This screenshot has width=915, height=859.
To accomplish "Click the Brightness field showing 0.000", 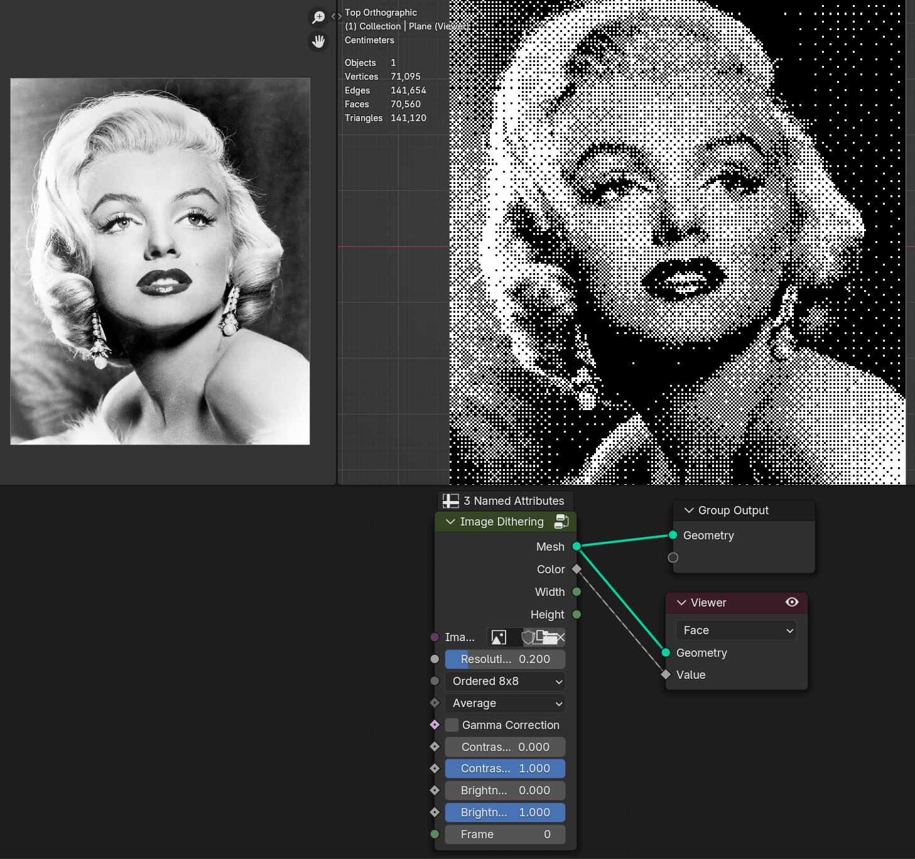I will click(505, 791).
